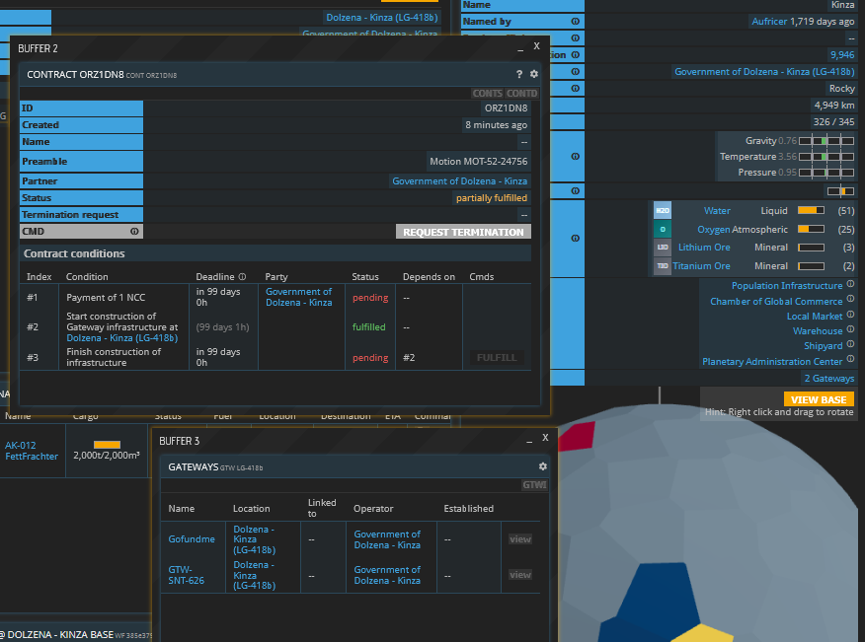Switch to the CONTS tab
The height and width of the screenshot is (642, 865).
(x=488, y=94)
